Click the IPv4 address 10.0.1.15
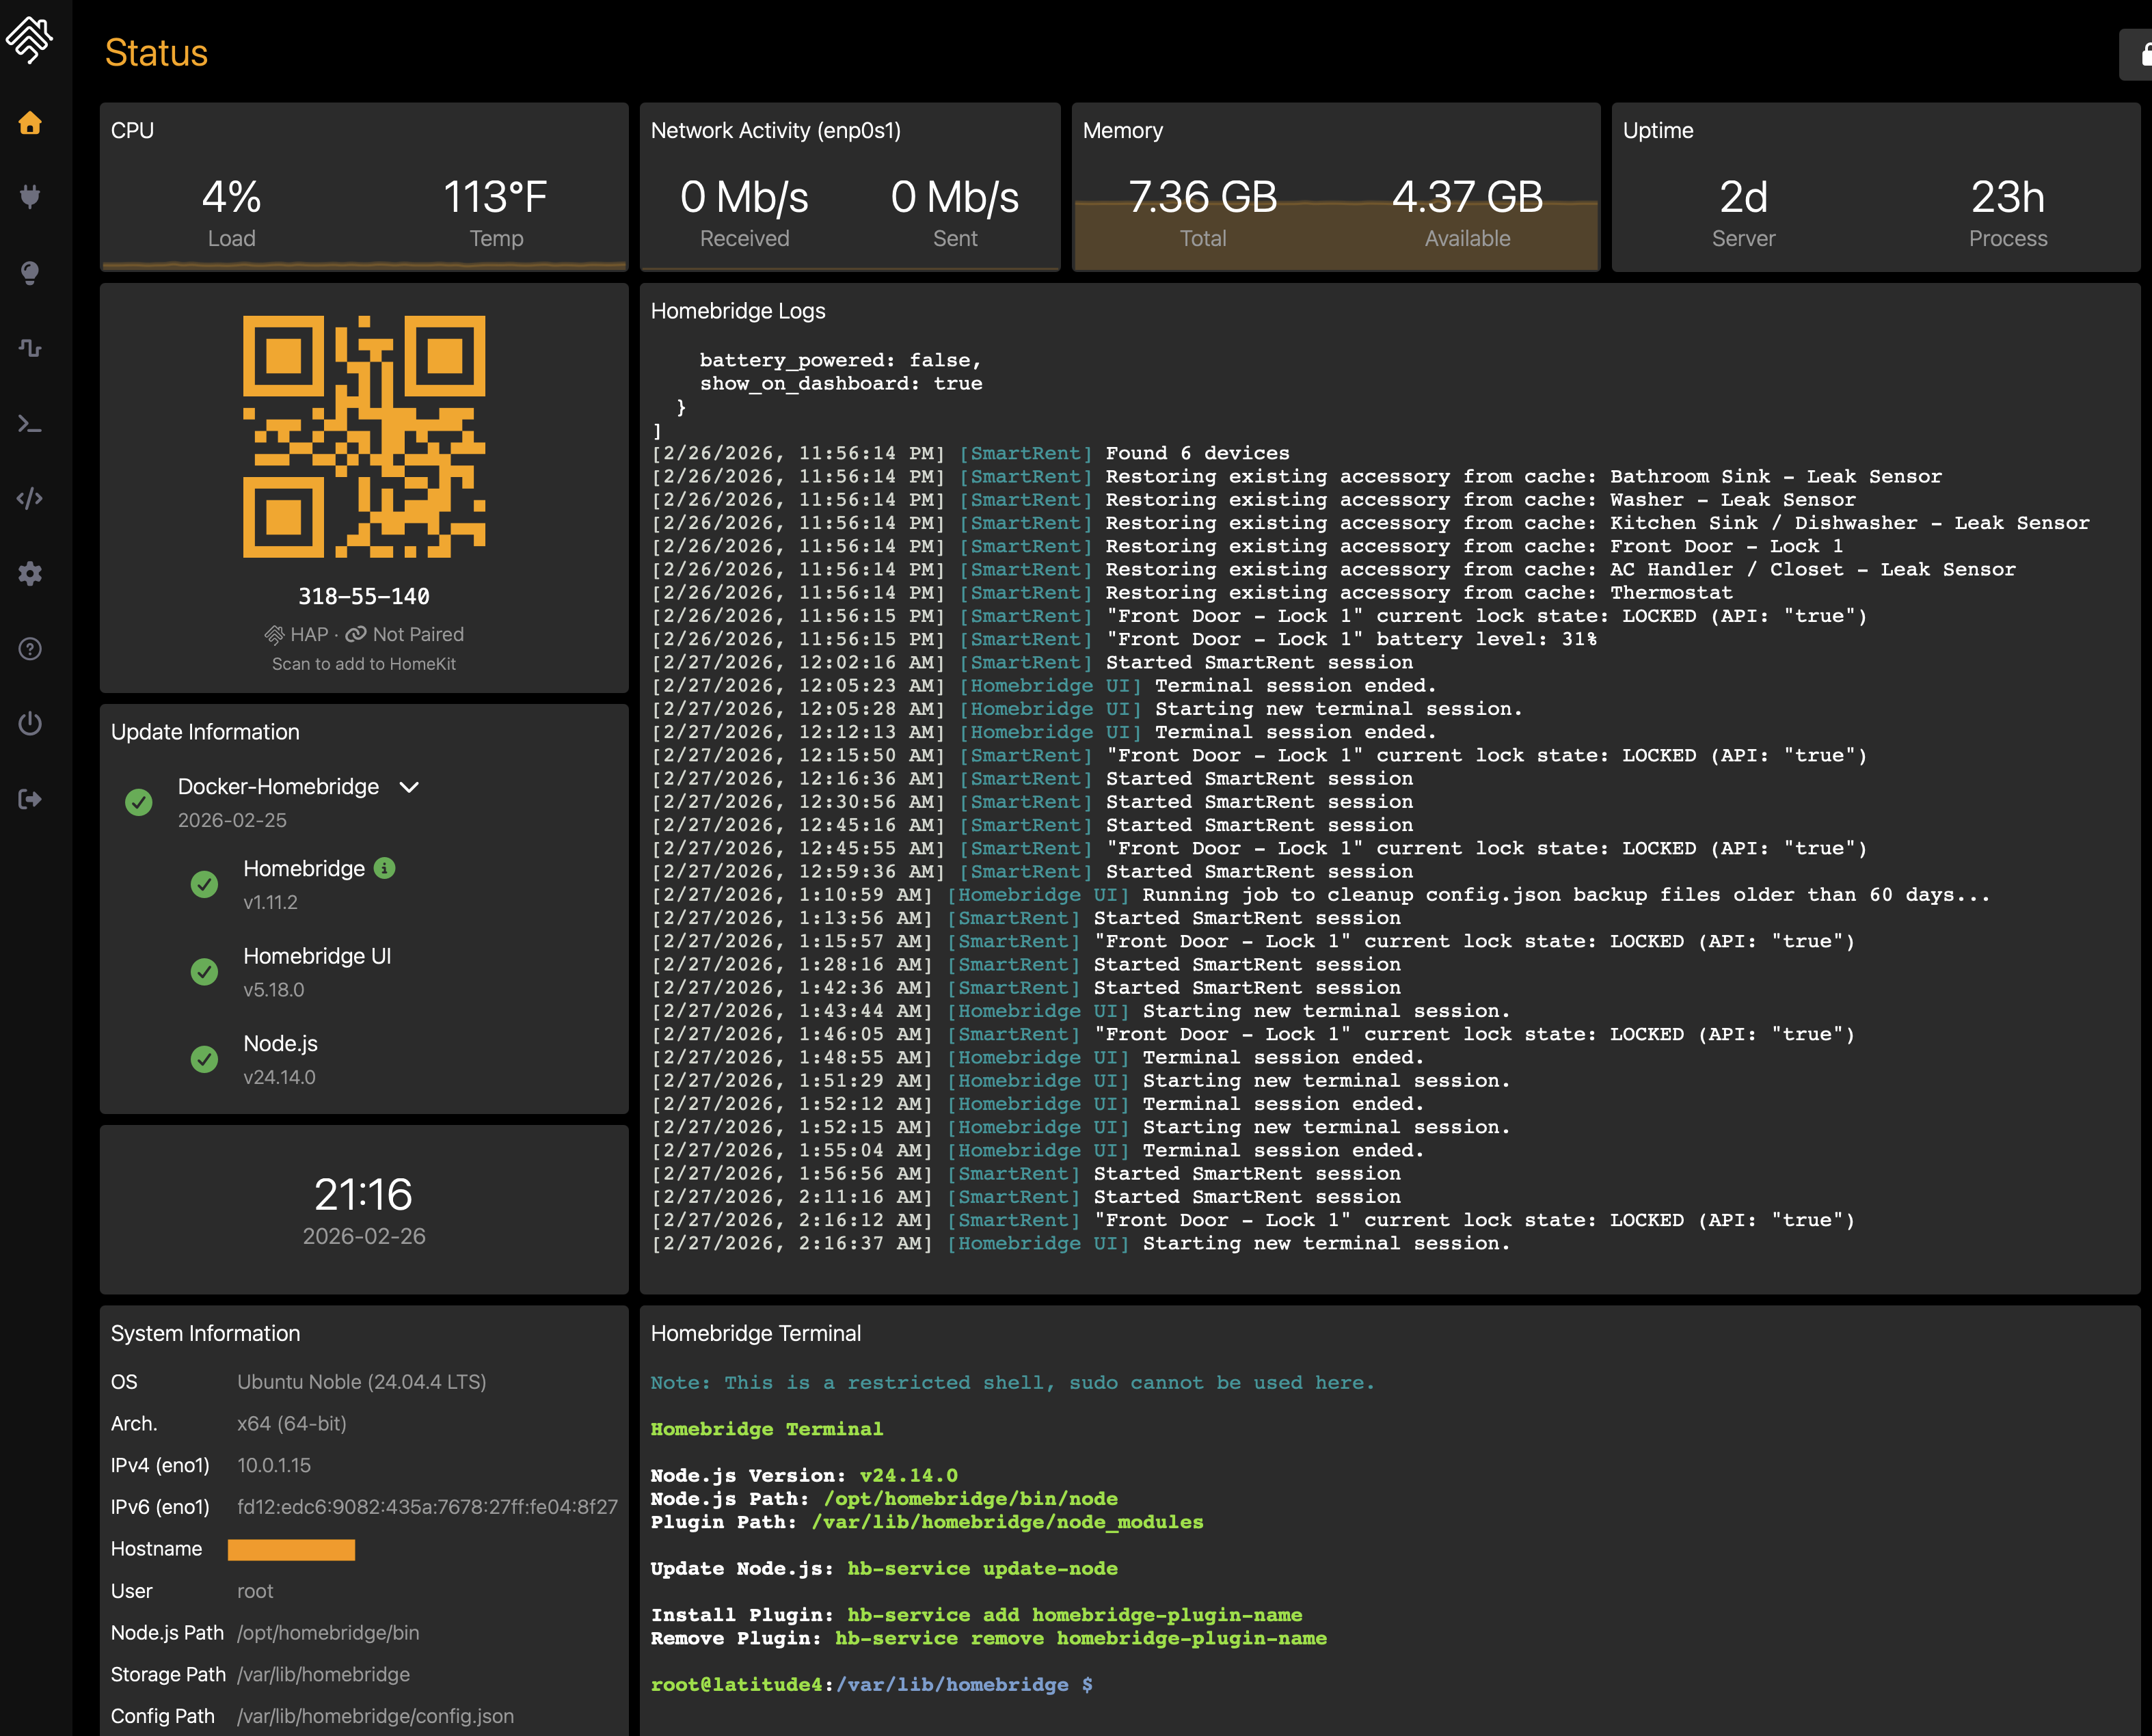This screenshot has width=2152, height=1736. click(x=274, y=1465)
